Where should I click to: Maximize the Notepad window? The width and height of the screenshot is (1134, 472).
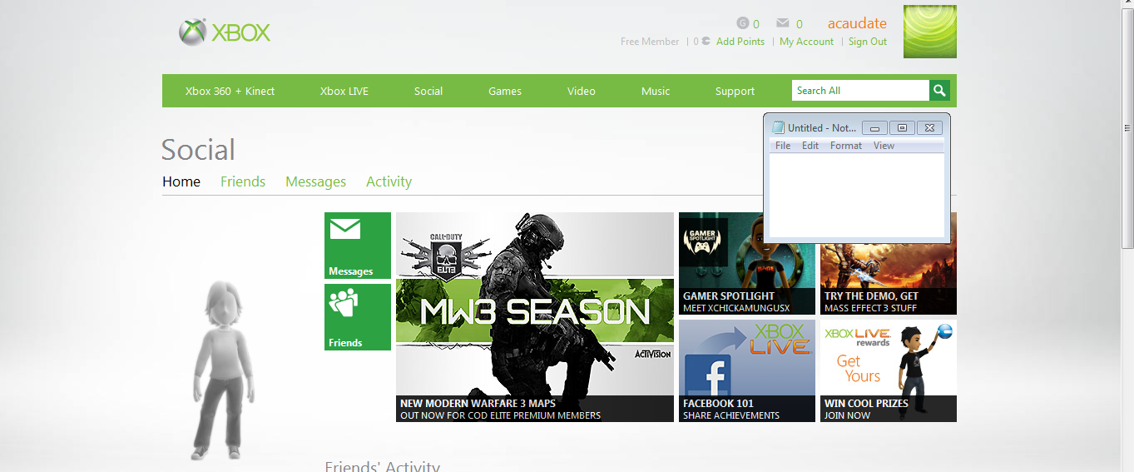[902, 127]
